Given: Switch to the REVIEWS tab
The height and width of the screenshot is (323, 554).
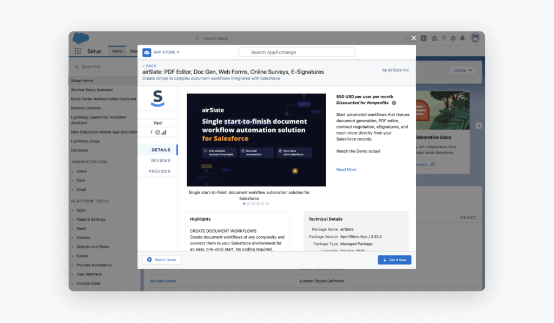Looking at the screenshot, I should pyautogui.click(x=161, y=161).
